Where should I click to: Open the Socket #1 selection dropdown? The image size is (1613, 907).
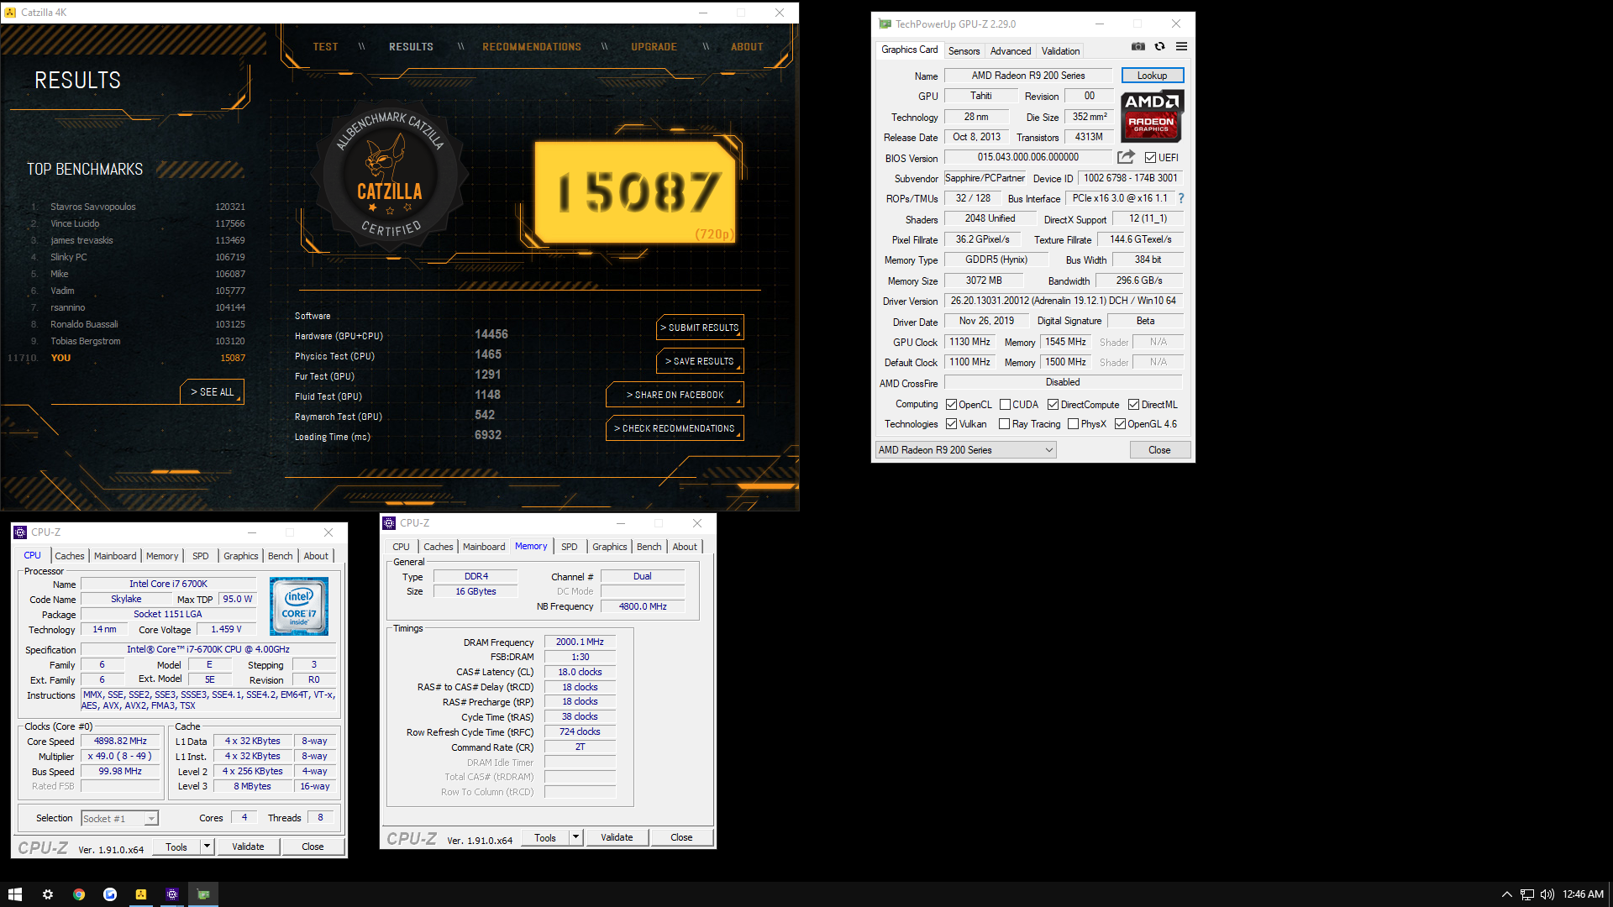[119, 819]
